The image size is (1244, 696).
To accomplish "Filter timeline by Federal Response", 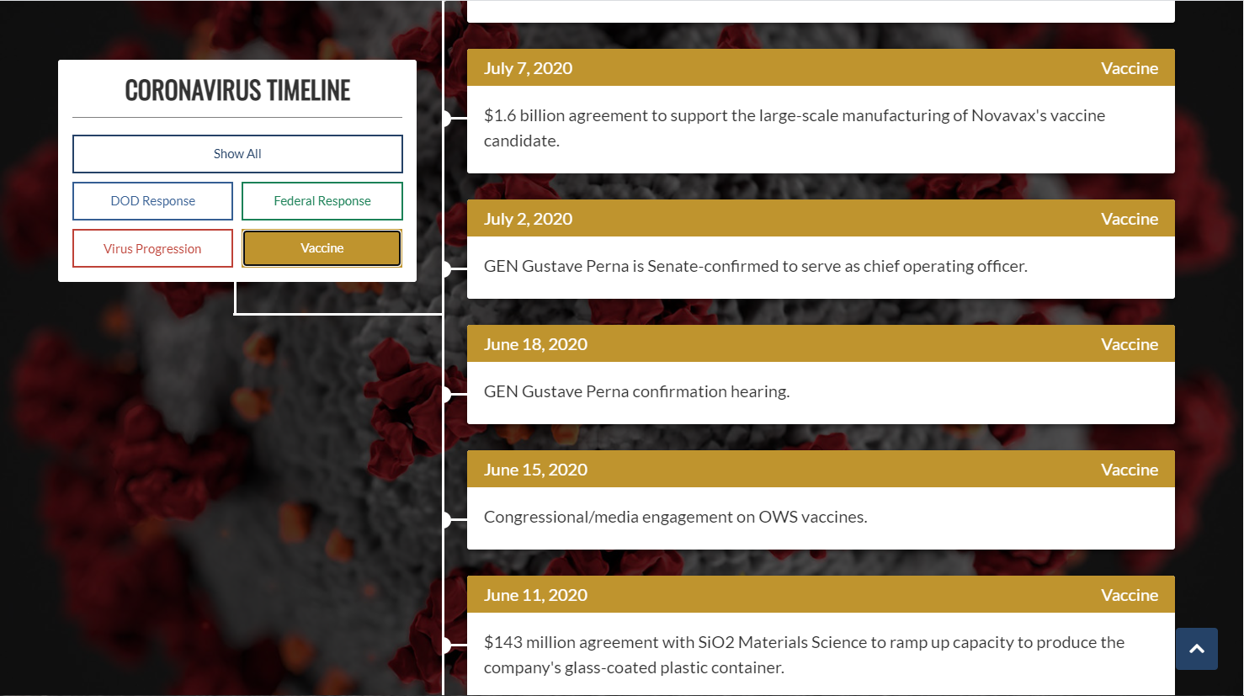I will (x=322, y=201).
